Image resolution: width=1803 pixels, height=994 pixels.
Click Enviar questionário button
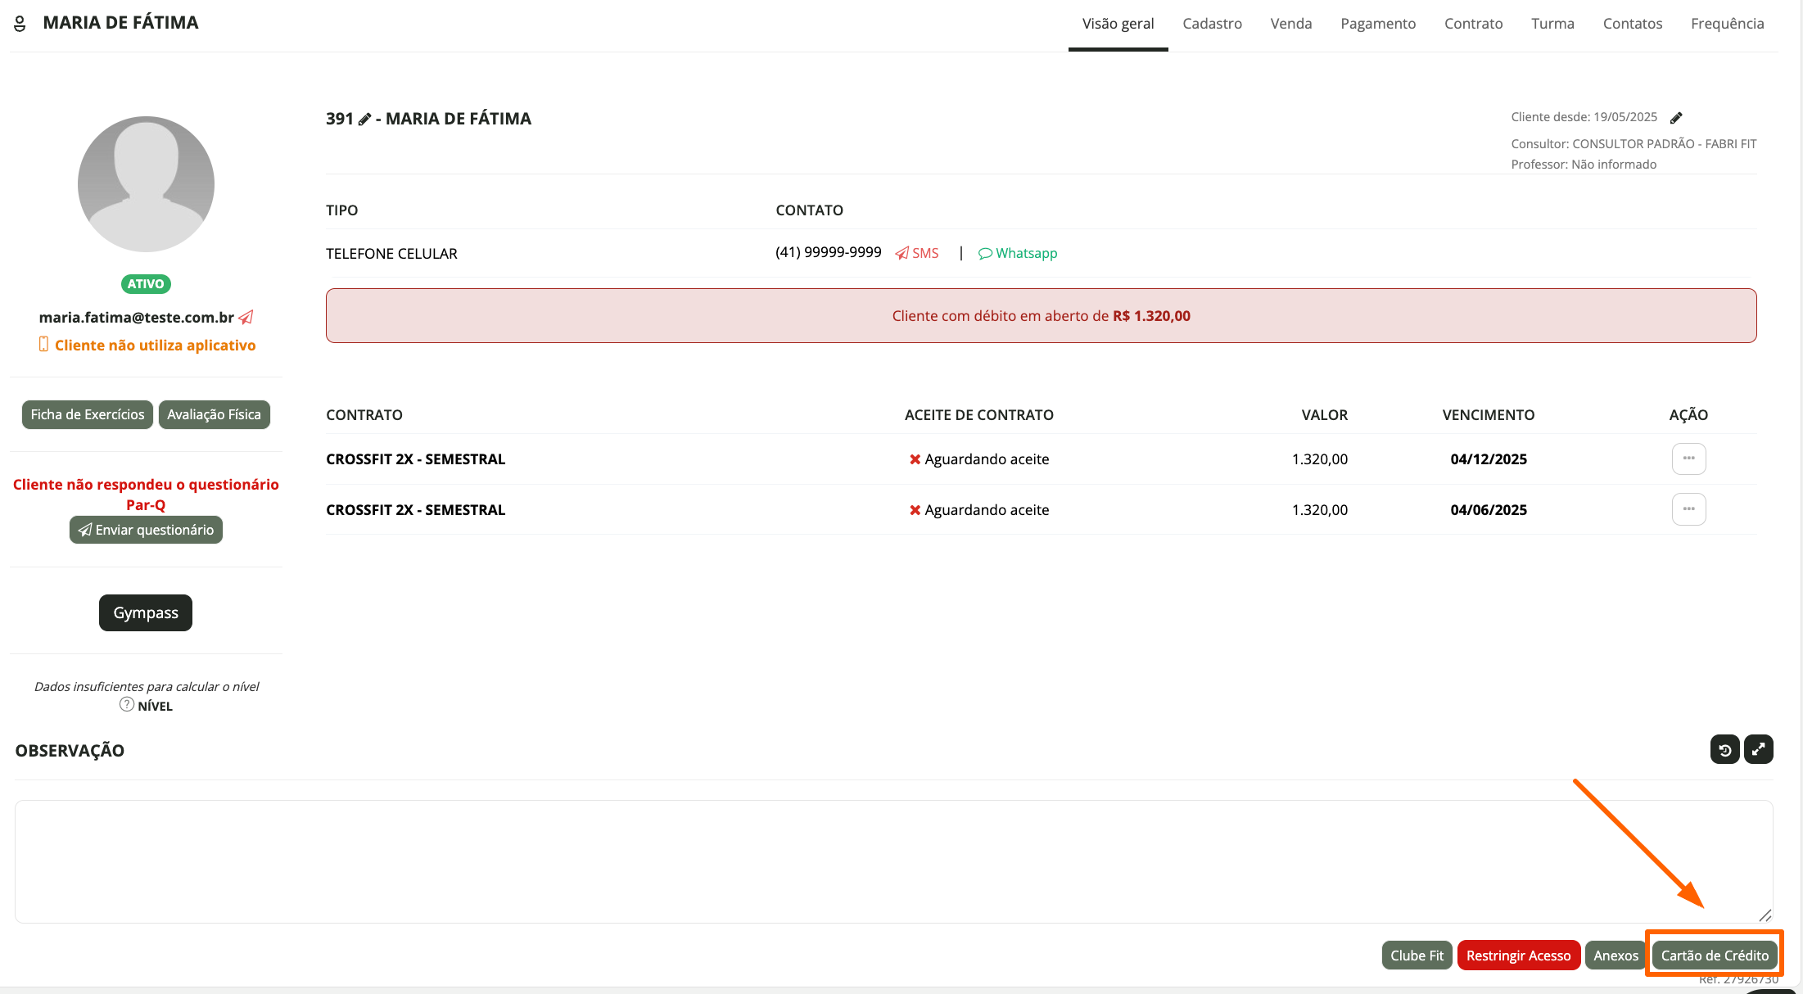point(146,530)
